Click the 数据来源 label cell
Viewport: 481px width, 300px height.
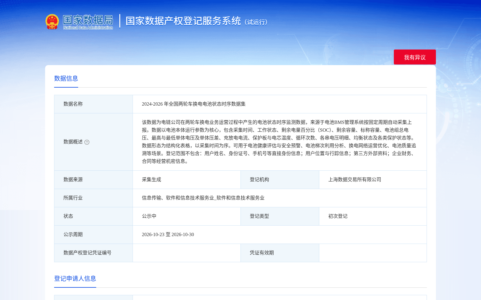[93, 180]
